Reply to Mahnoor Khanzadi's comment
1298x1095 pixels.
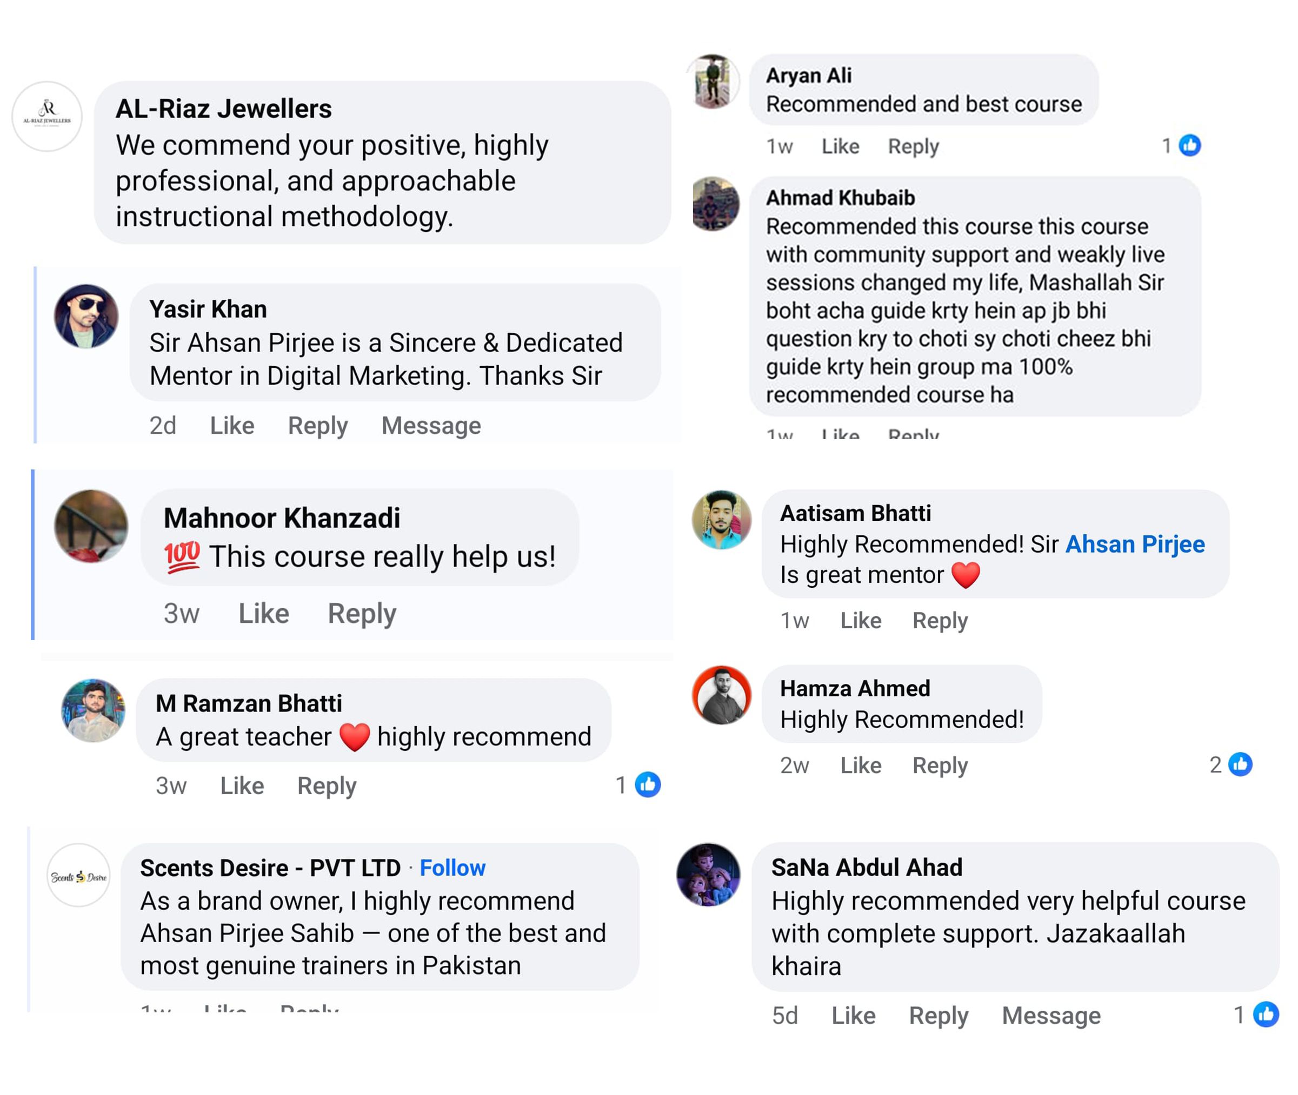(x=362, y=614)
